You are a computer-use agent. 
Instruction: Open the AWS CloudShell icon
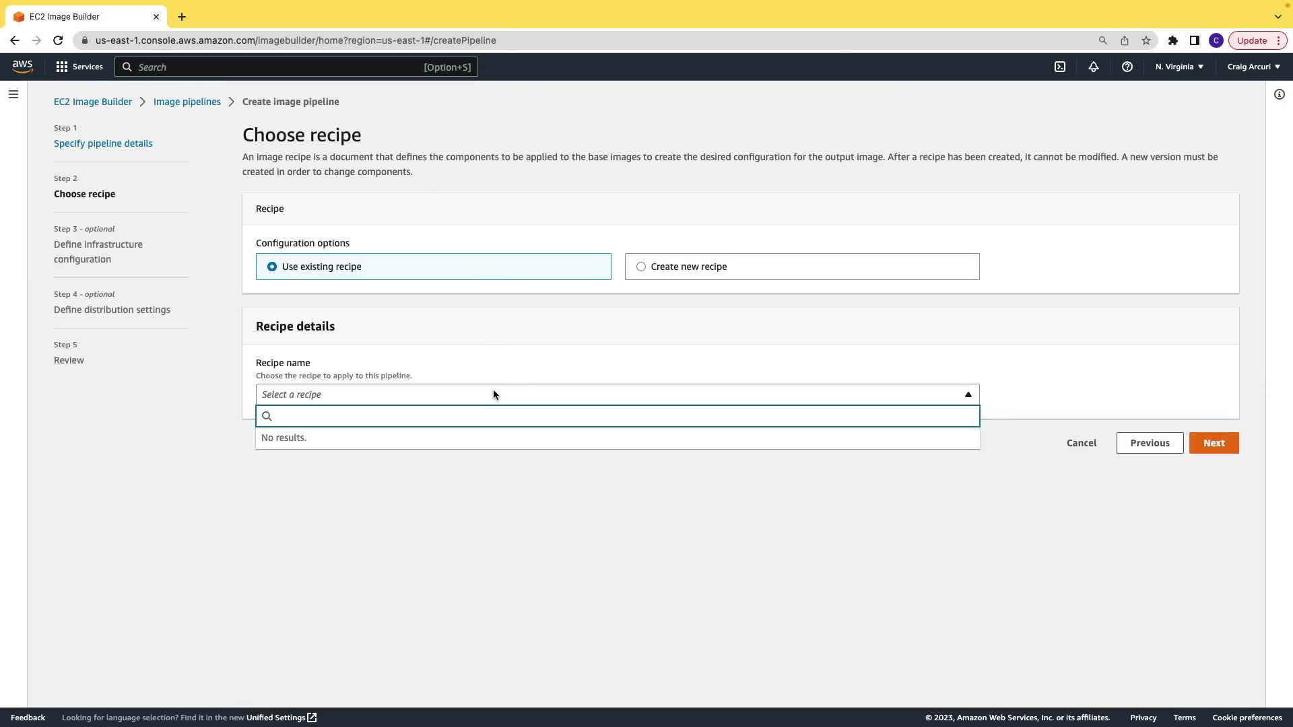(1060, 67)
